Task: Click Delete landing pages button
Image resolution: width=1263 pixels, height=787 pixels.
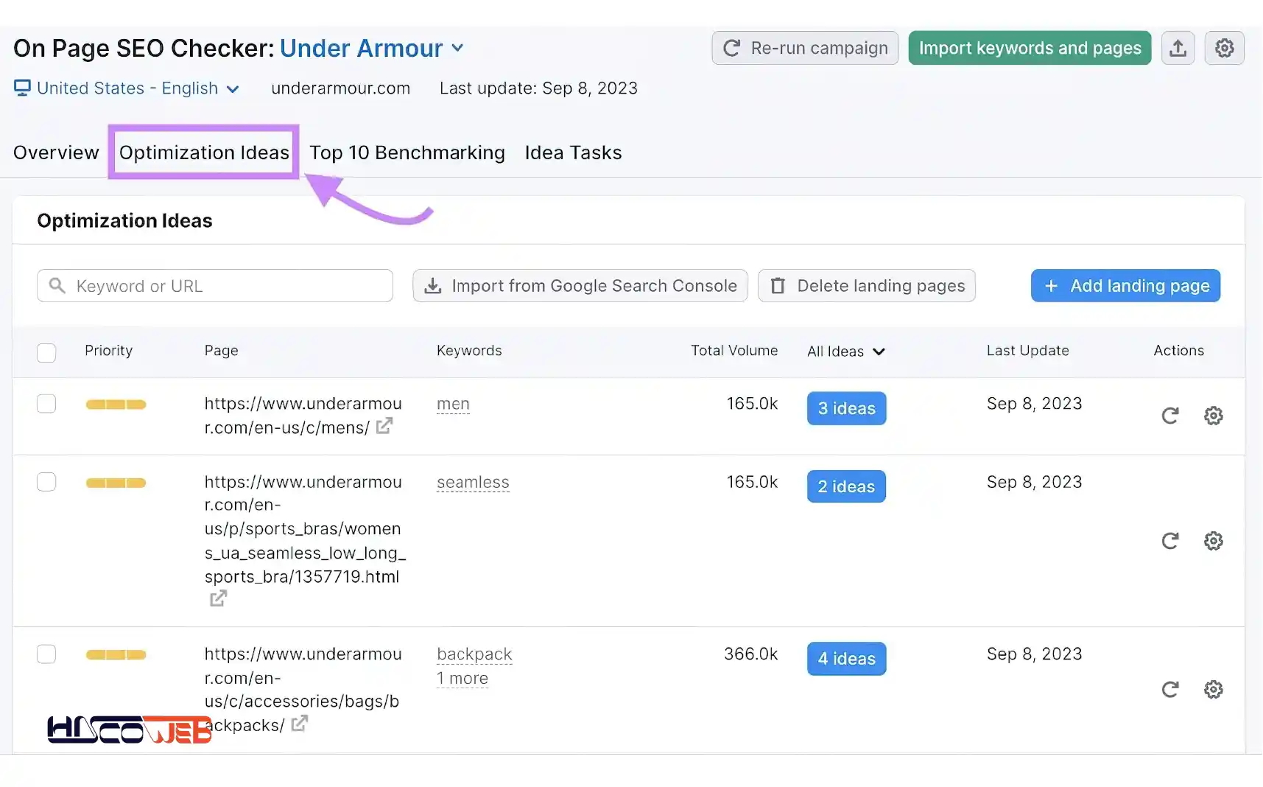Action: [867, 286]
